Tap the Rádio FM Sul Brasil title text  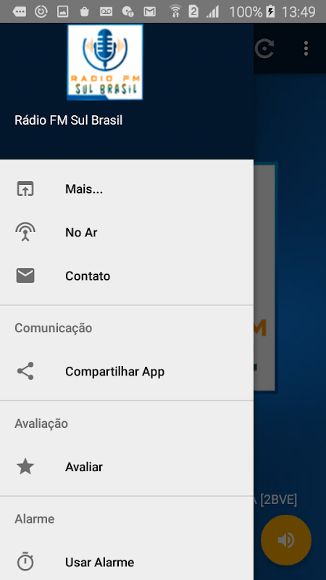tap(68, 120)
